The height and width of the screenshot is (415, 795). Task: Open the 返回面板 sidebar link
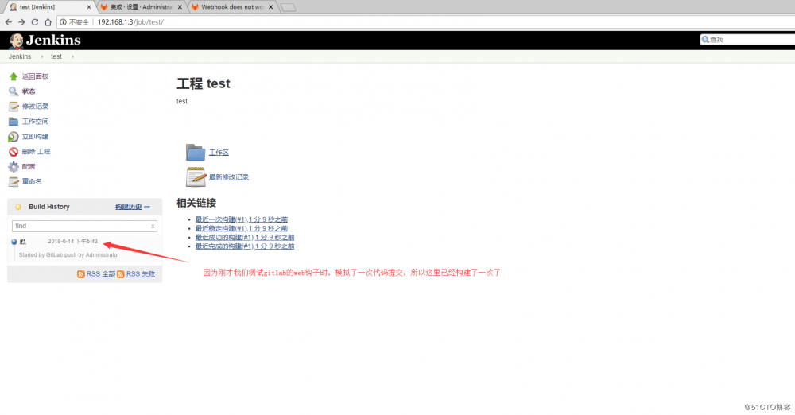(x=35, y=76)
